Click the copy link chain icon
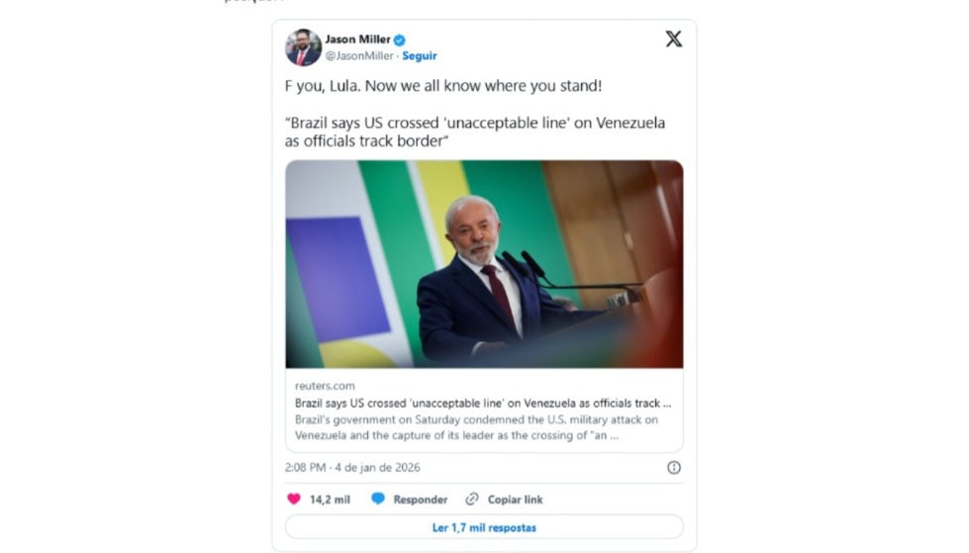Screen dimensions: 969x553 point(472,500)
